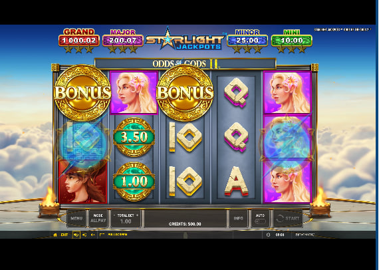379x270 pixels.
Task: Select the low volume speaker icon
Action: pyautogui.click(x=93, y=235)
